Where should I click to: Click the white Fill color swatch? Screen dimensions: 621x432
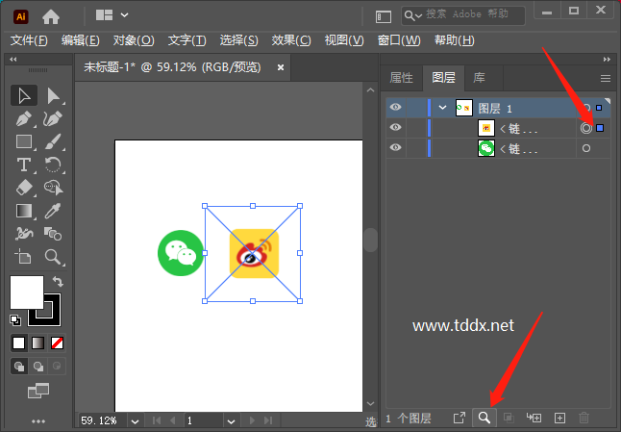(27, 292)
